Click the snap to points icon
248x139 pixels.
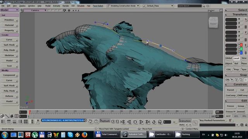(x=232, y=80)
